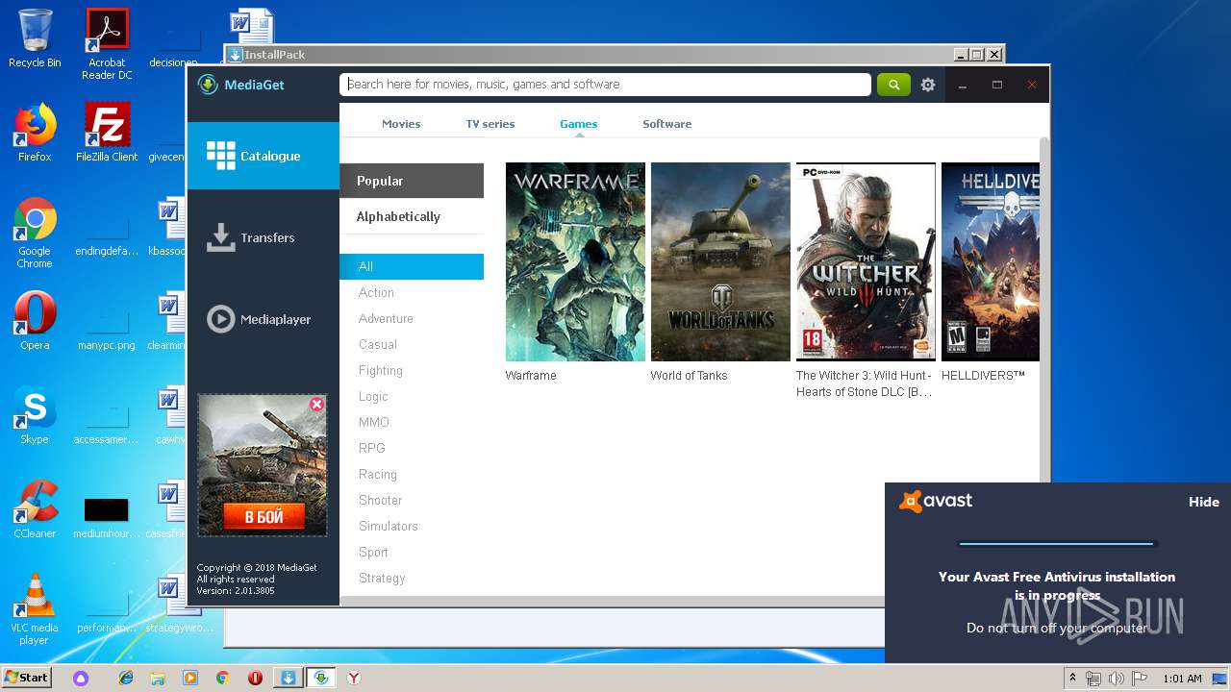The image size is (1231, 692).
Task: Click the Warframe title text
Action: [531, 376]
